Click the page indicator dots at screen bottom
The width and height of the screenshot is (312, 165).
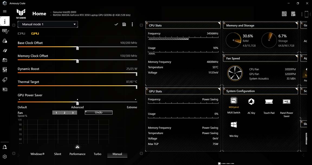coord(225,163)
